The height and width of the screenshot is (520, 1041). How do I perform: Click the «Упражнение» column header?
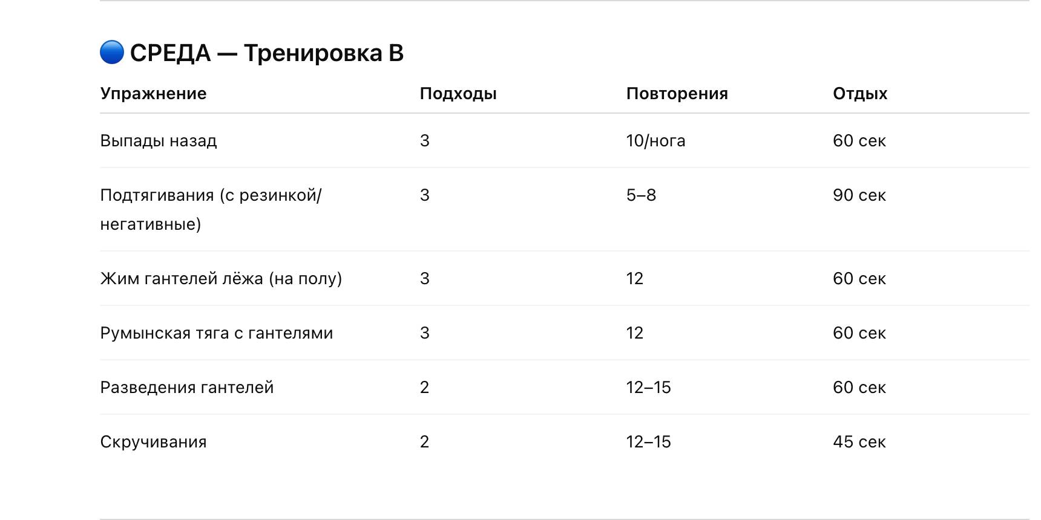153,94
